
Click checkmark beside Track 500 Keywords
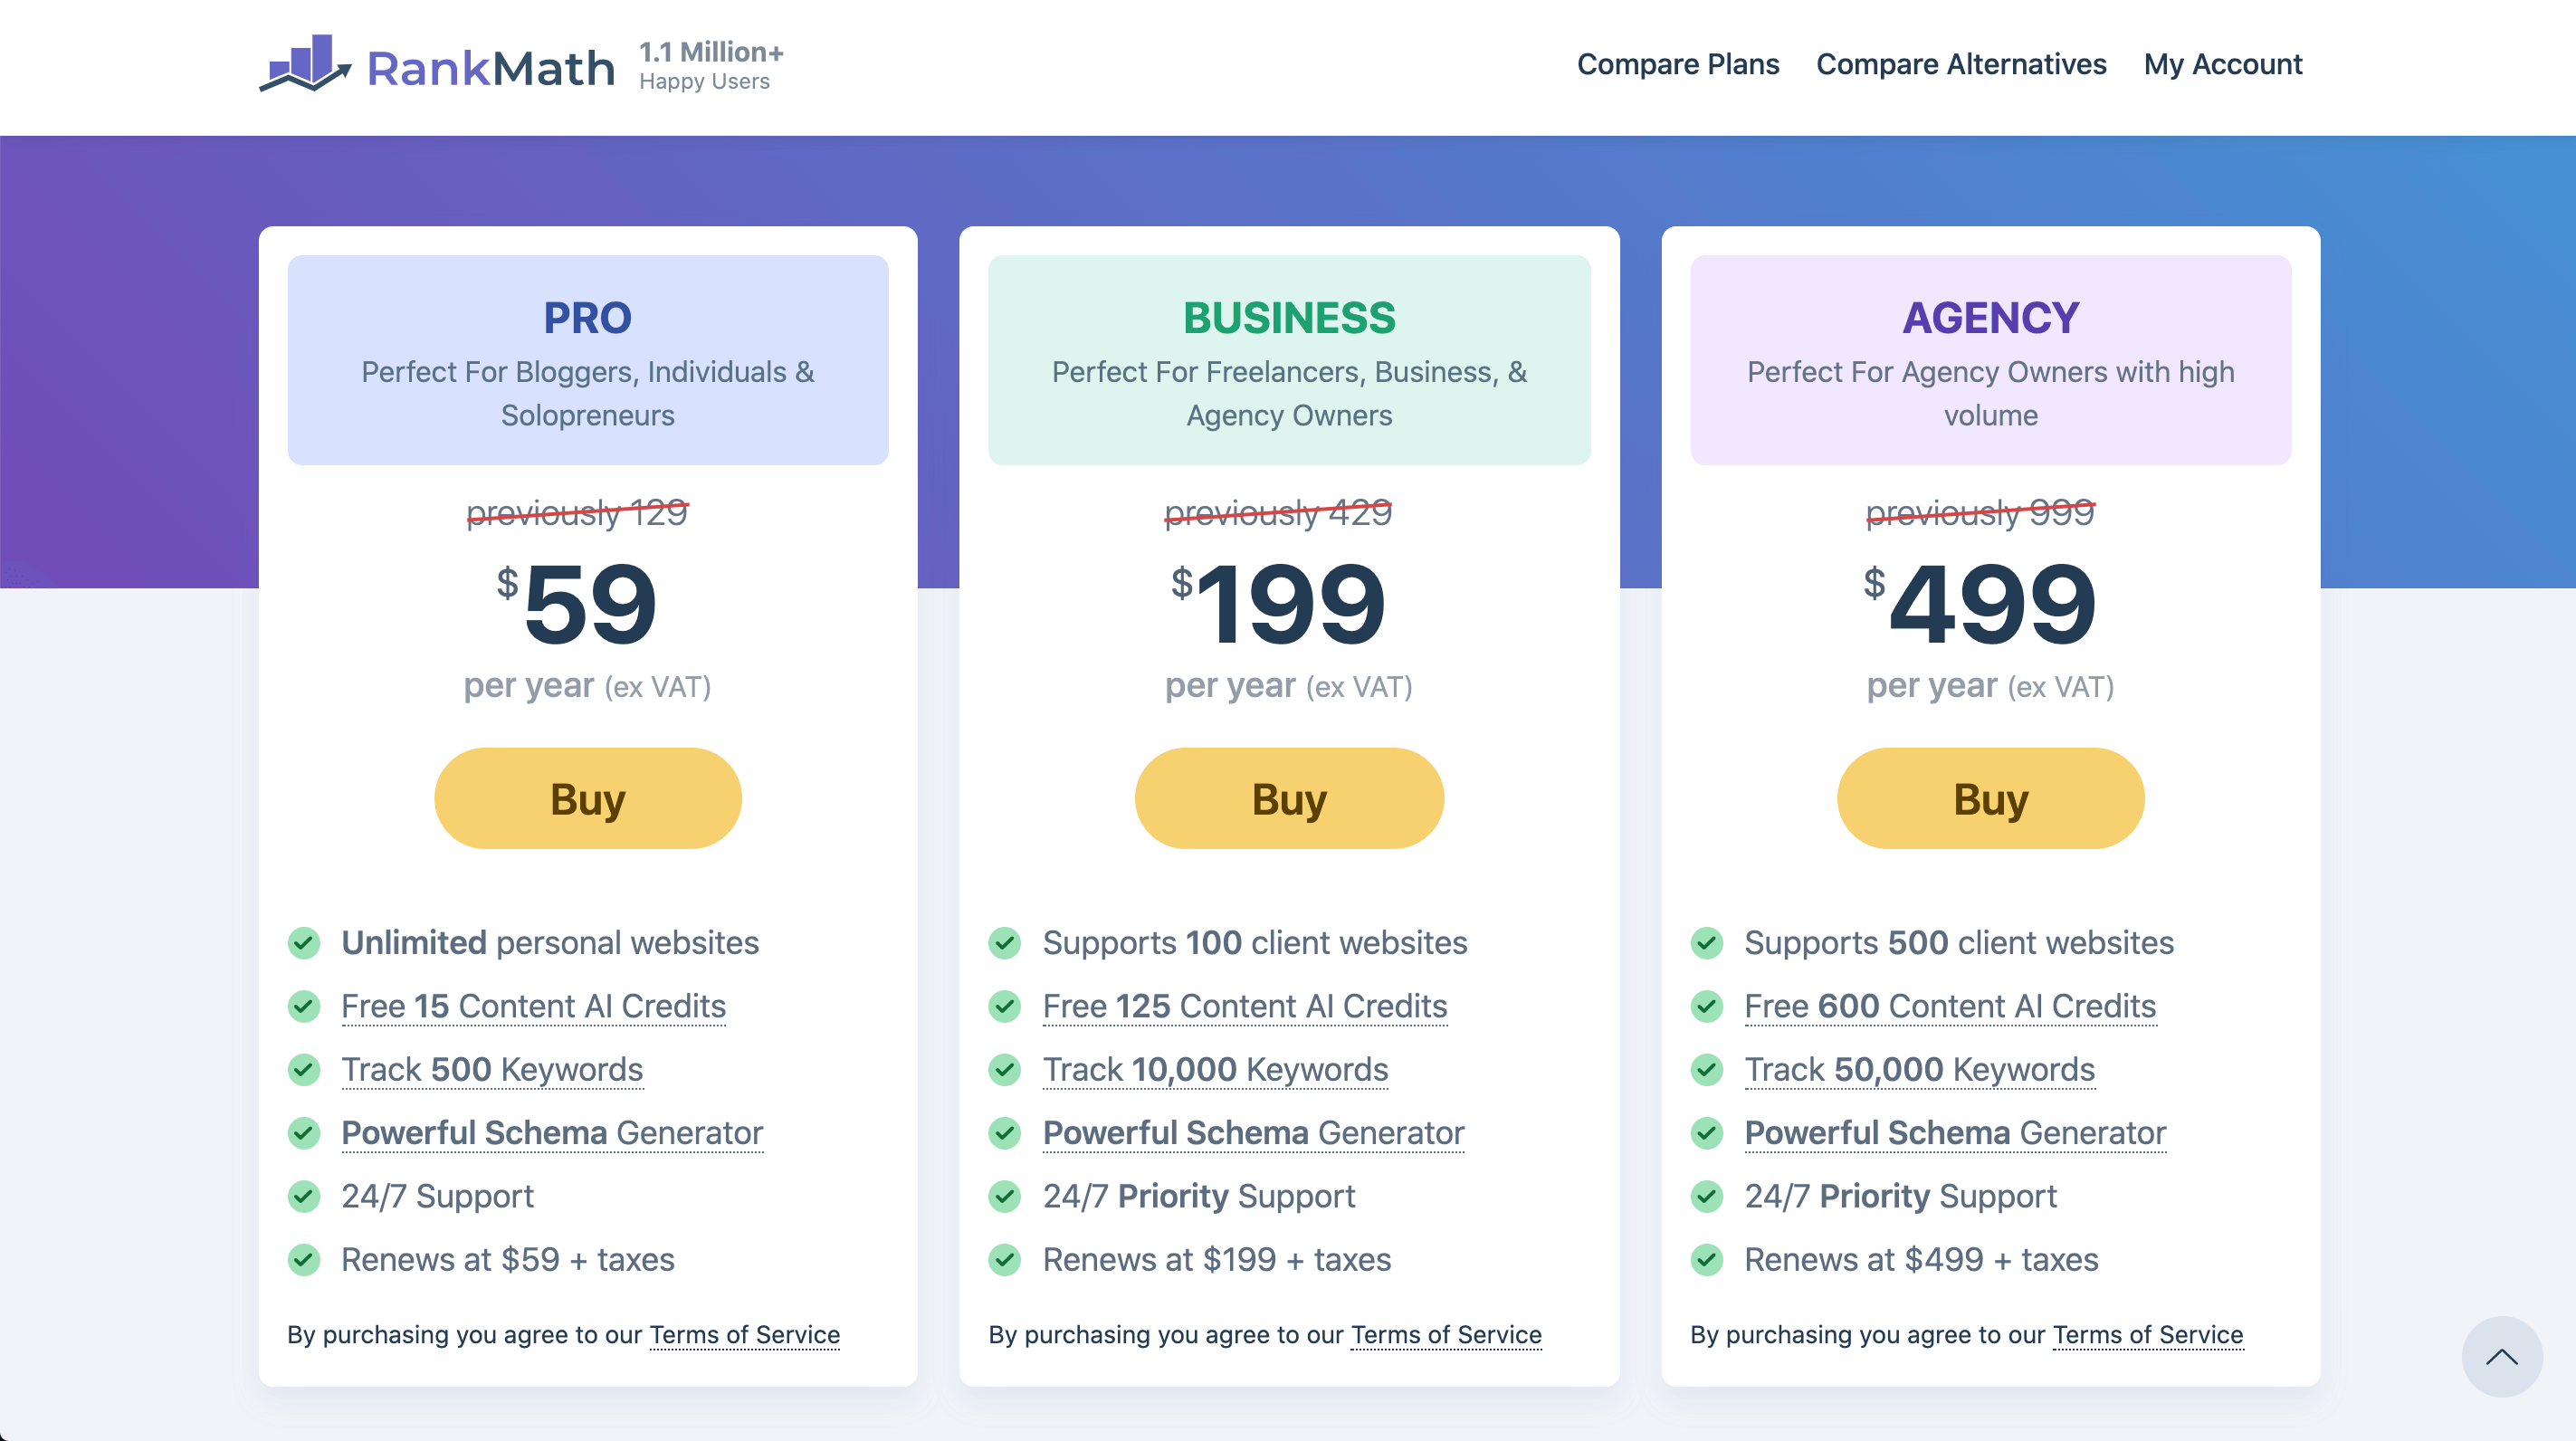304,1069
